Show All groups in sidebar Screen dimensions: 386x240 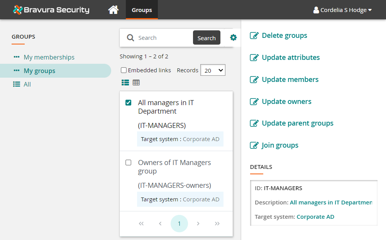27,84
